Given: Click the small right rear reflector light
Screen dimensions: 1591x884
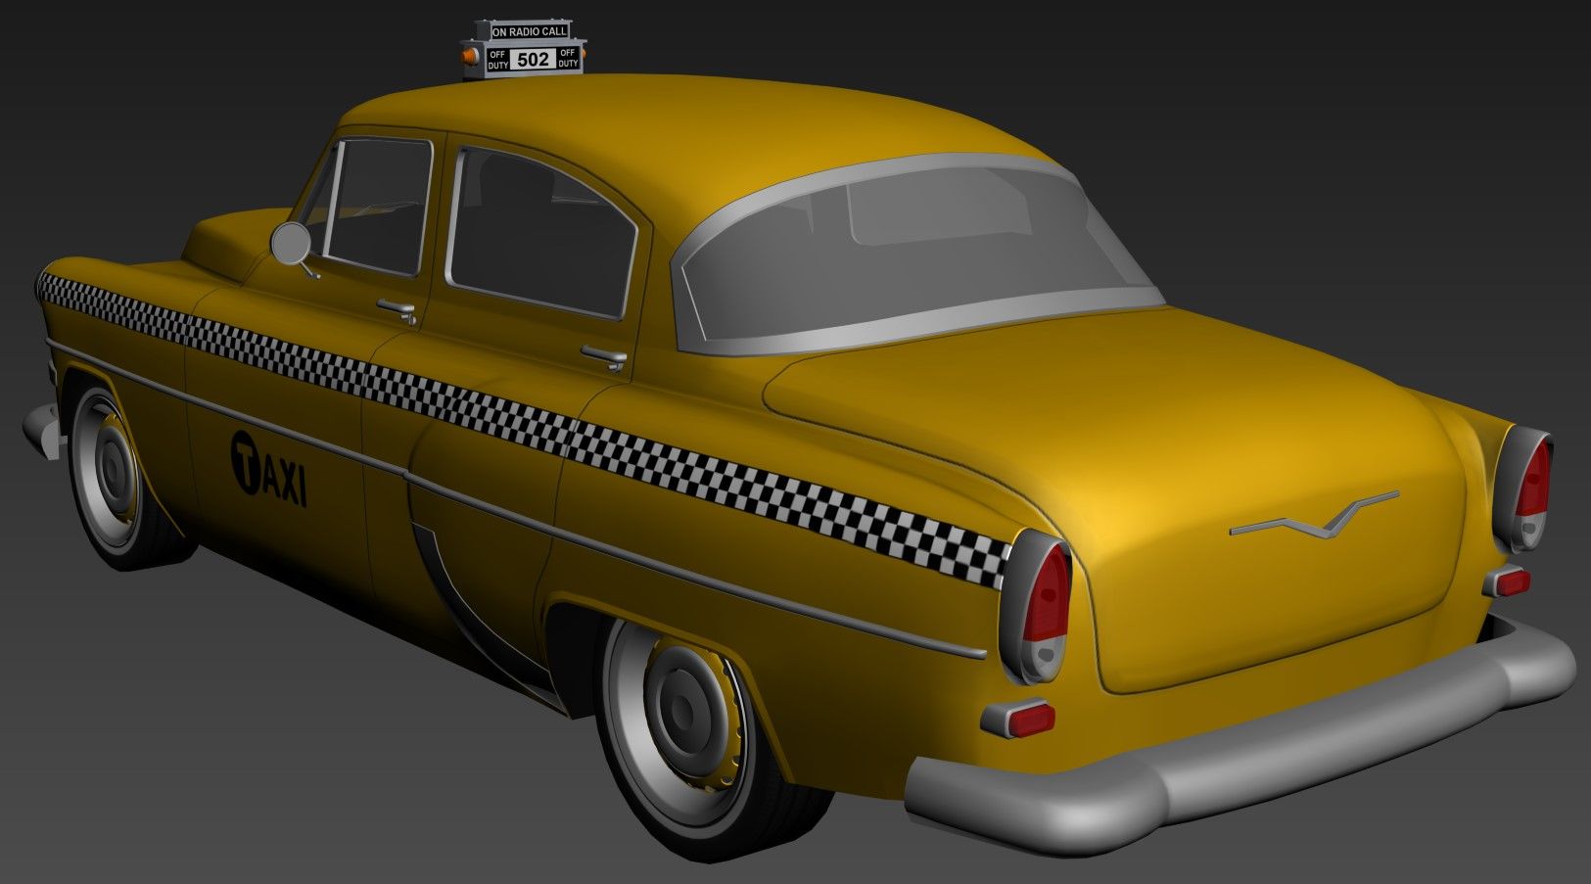Looking at the screenshot, I should (1510, 582).
